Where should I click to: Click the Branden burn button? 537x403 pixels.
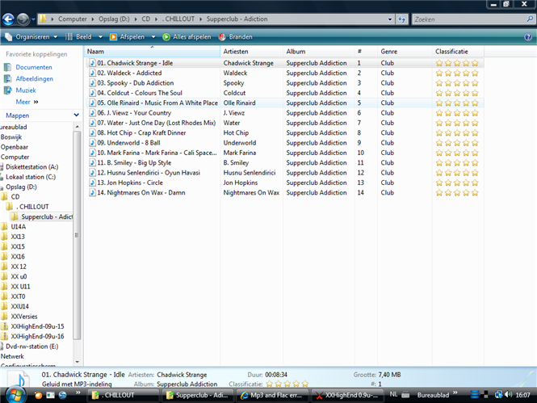pos(236,37)
